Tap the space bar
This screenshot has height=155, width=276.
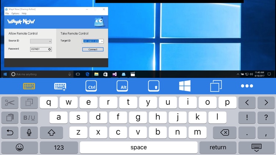click(x=139, y=147)
